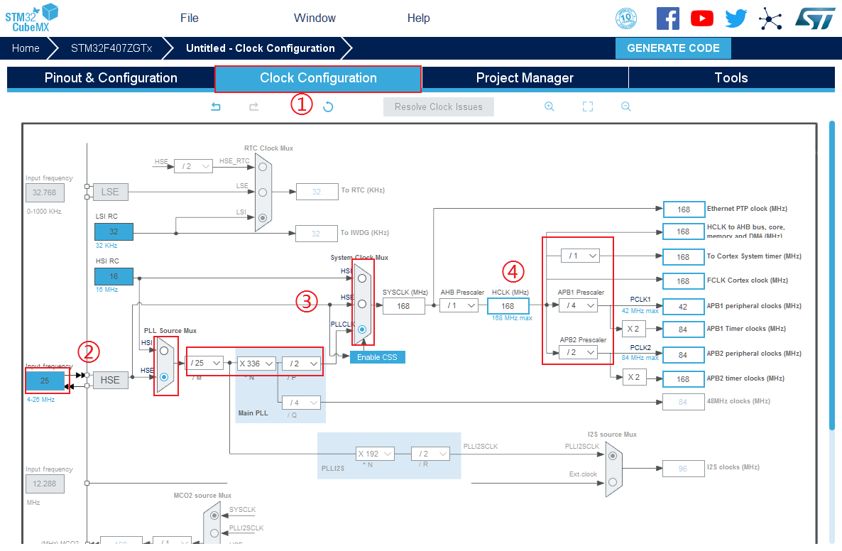Select HSI in the System Clock Mux

pos(362,278)
